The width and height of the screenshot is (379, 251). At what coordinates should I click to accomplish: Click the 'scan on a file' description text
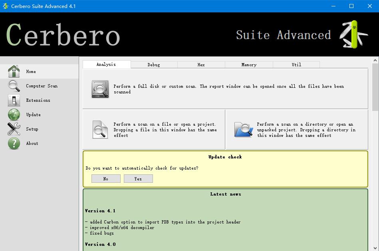click(x=165, y=130)
